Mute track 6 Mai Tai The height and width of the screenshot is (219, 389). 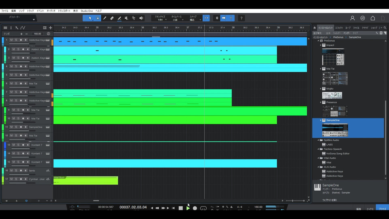[x=11, y=84]
